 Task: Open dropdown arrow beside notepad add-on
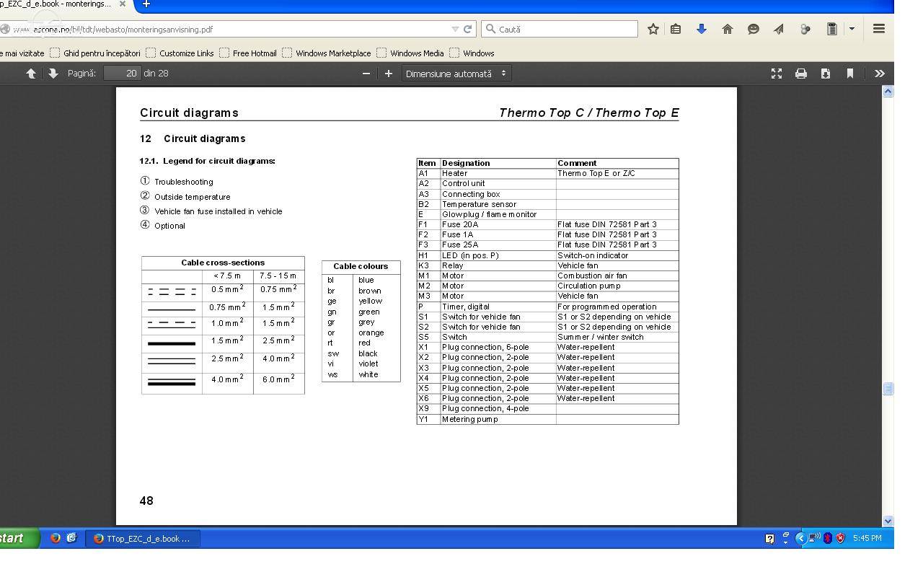coord(852,29)
